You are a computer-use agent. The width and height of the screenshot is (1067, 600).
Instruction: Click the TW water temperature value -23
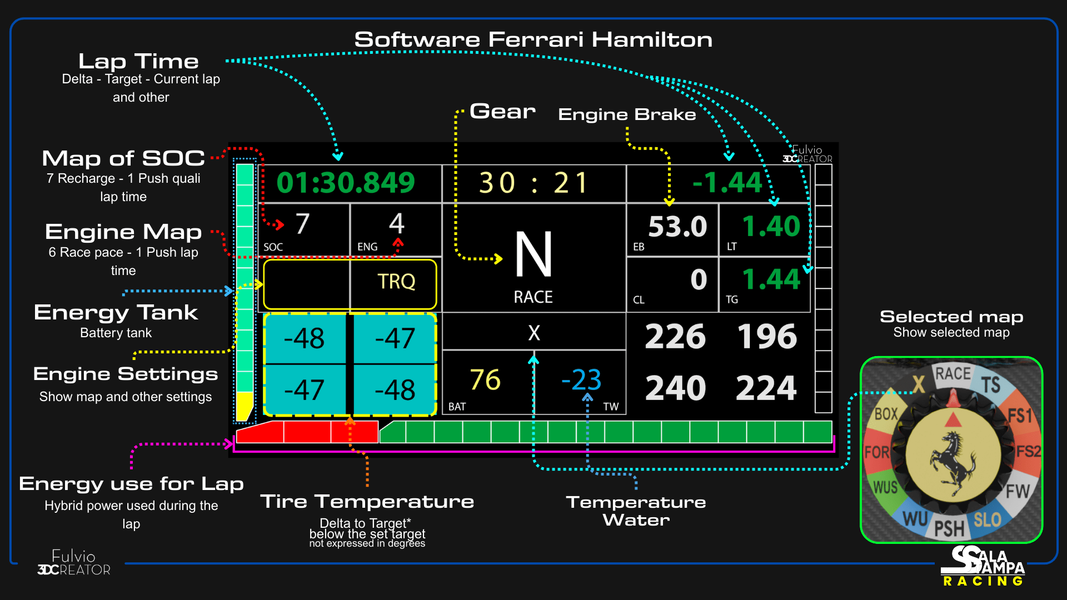point(581,380)
